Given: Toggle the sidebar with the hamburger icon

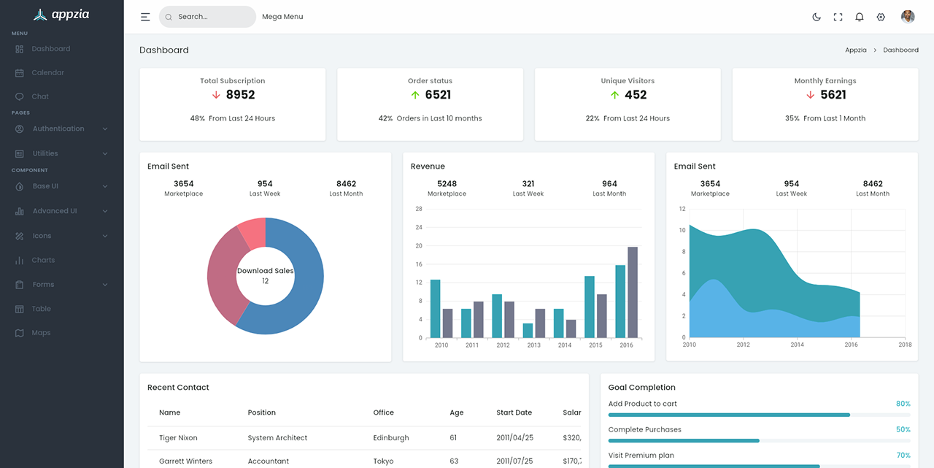Looking at the screenshot, I should click(145, 16).
